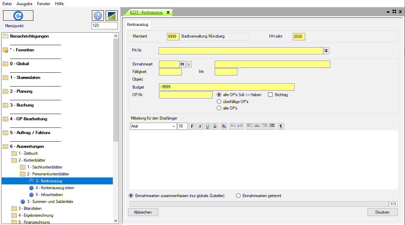405x225 pixels.
Task: Enable the Stichtag checkbox
Action: [x=270, y=95]
